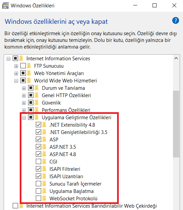
Task: Expand the Güvenlik node
Action: tap(24, 103)
